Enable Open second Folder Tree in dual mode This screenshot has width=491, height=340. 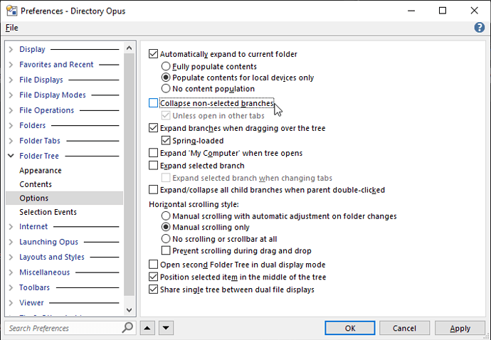point(153,265)
